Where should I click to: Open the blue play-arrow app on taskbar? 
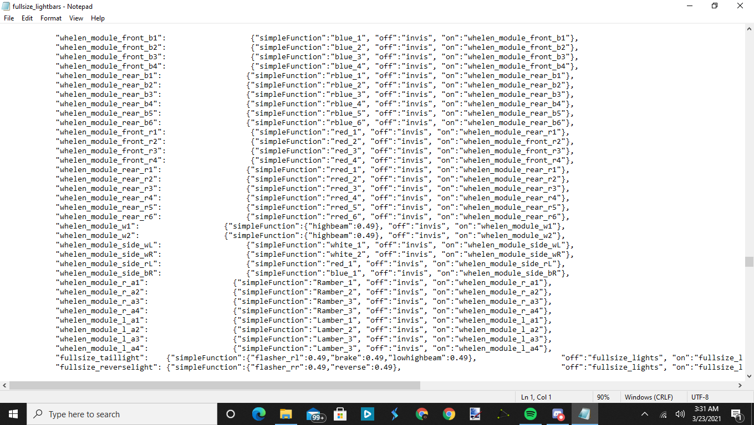[367, 414]
